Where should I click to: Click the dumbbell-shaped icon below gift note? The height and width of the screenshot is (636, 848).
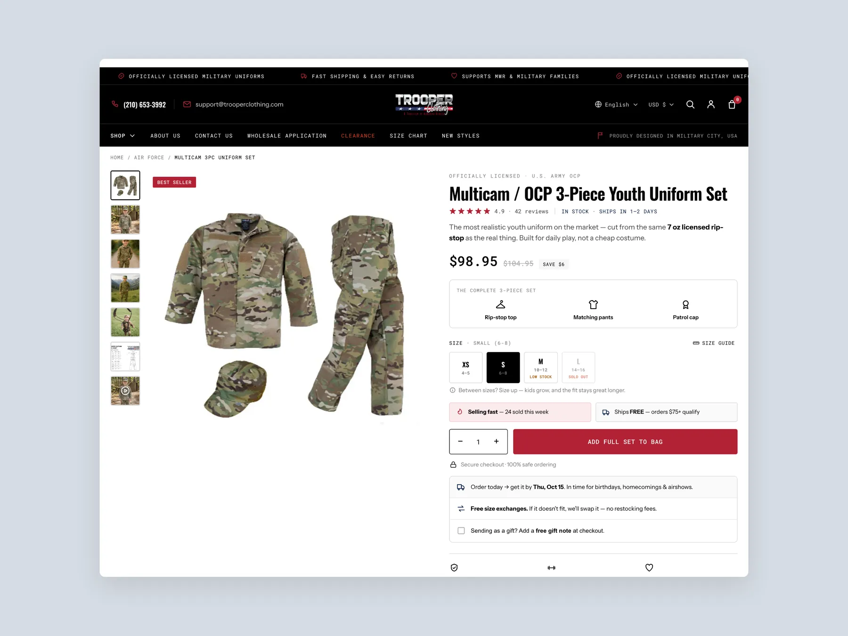551,568
